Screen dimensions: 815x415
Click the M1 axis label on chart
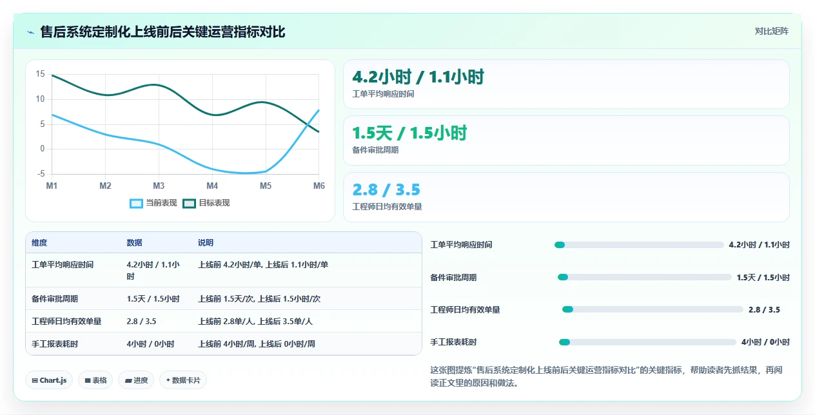click(x=52, y=186)
